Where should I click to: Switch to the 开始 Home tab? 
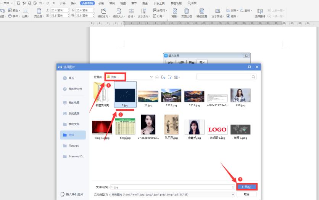[x=63, y=3]
